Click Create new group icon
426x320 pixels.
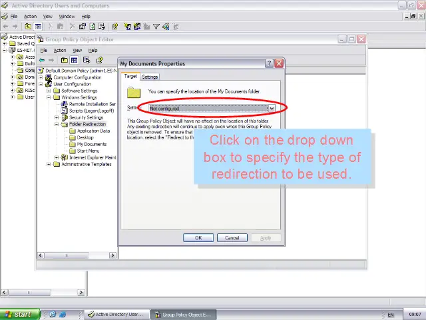pyautogui.click(x=137, y=27)
